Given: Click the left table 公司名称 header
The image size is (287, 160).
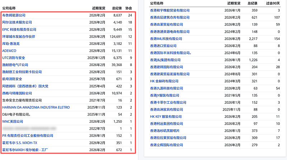Looking at the screenshot, I should coord(9,8).
